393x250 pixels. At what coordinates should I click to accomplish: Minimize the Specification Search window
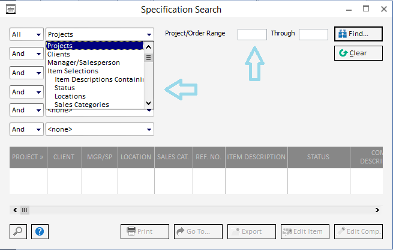click(x=349, y=10)
